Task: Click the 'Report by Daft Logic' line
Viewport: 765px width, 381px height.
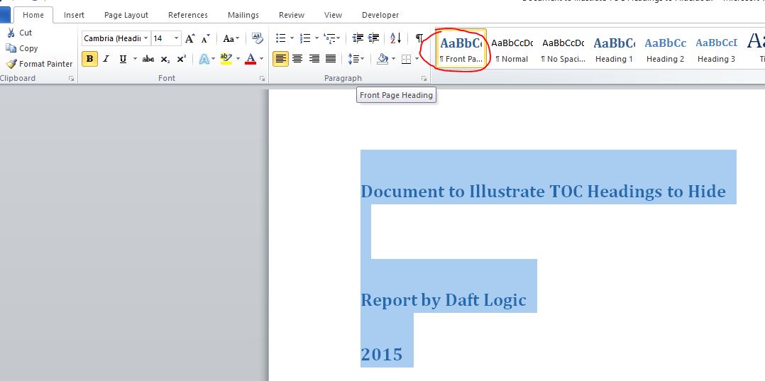Action: click(444, 300)
